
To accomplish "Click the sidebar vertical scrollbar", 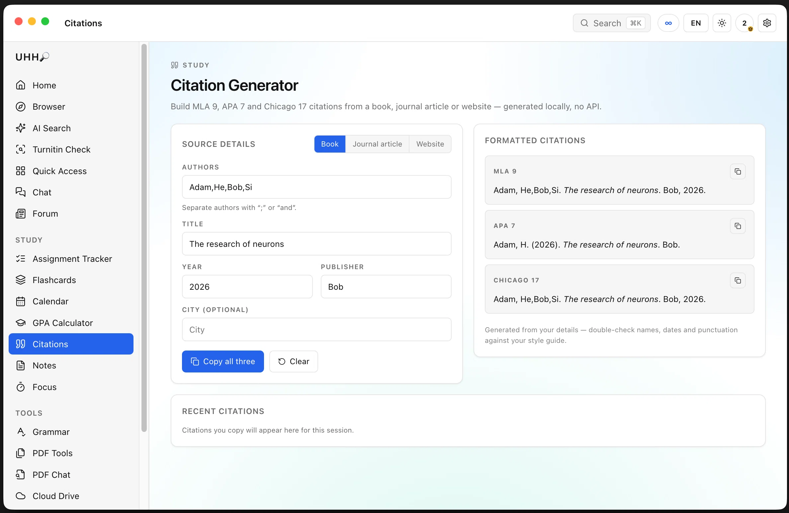I will click(144, 238).
